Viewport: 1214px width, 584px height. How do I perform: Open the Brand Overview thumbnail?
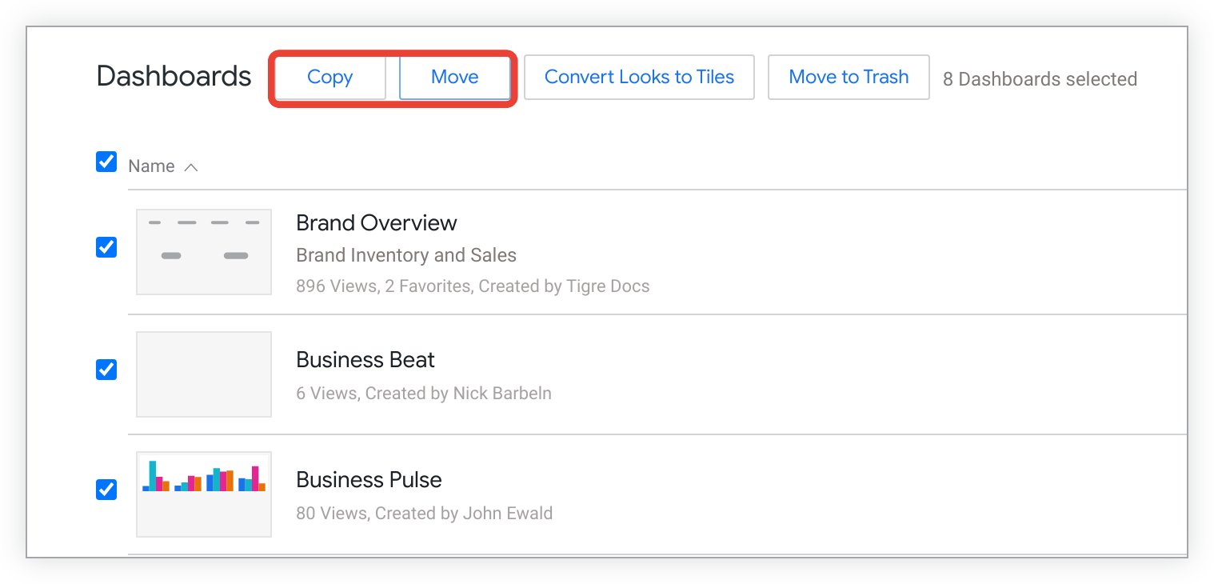(x=204, y=252)
